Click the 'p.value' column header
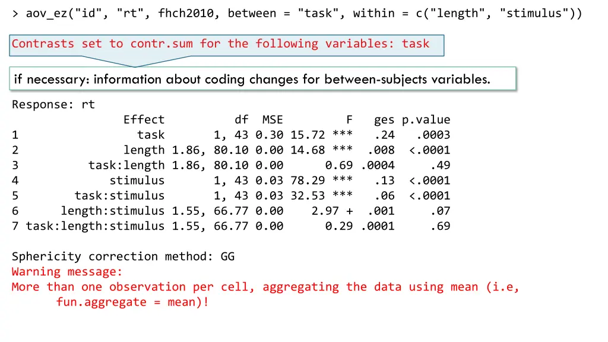 [x=426, y=120]
